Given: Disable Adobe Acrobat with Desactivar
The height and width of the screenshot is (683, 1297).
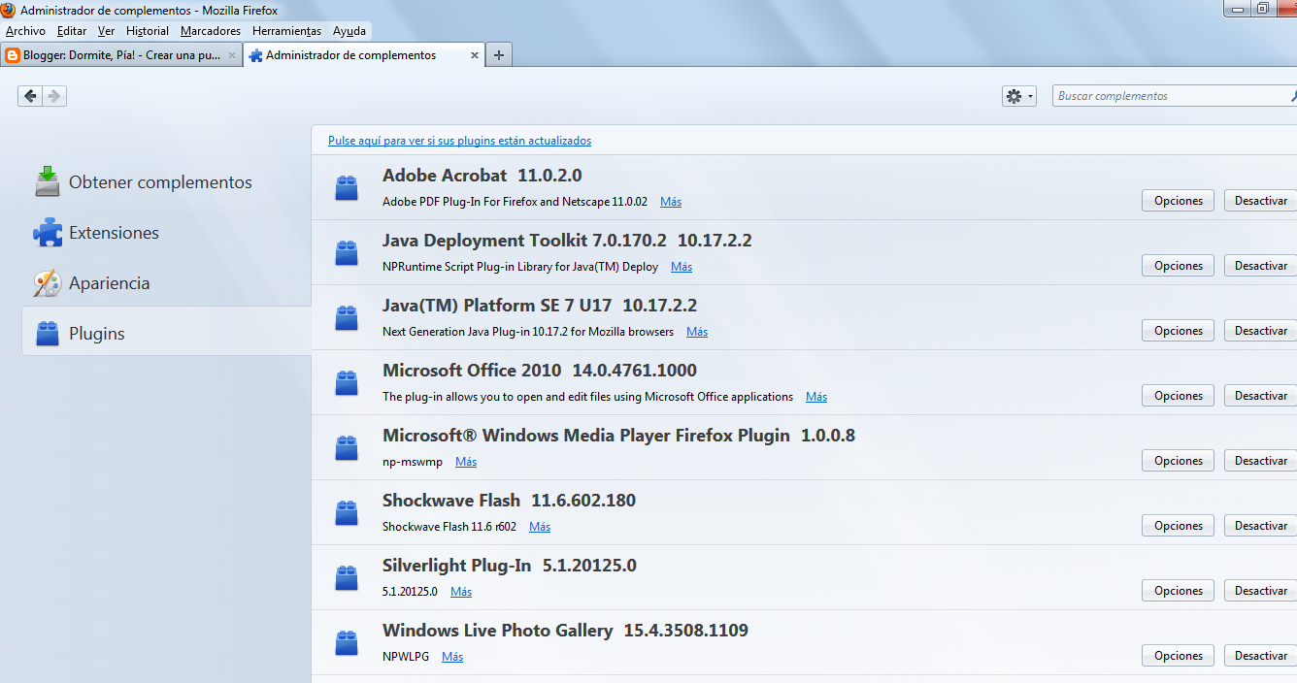Looking at the screenshot, I should [1260, 201].
